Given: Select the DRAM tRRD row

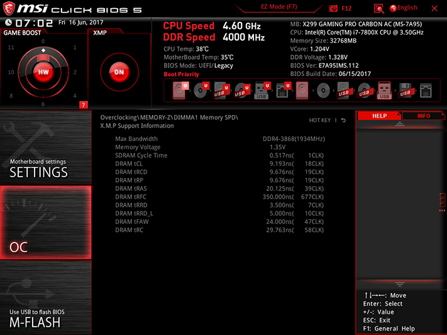Looking at the screenshot, I should (219, 205).
